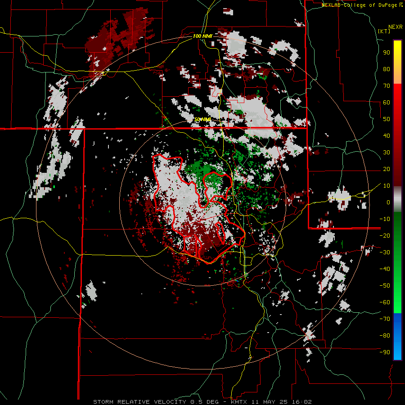Viewport: 405px width, 405px height.
Task: Click the "100 NMI" range ring label
Action: (x=202, y=36)
